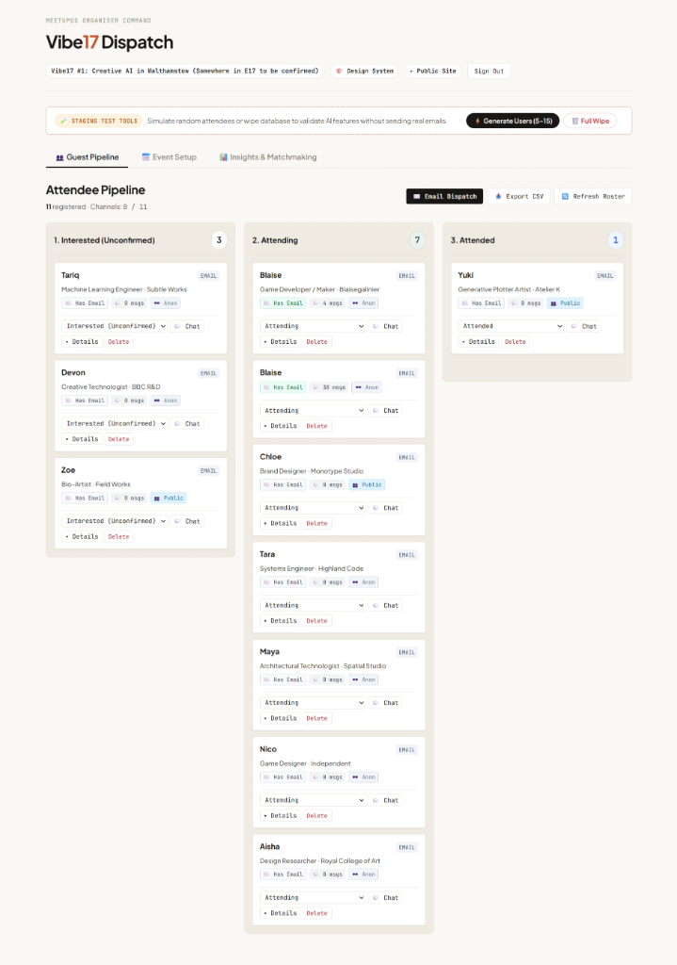Image resolution: width=677 pixels, height=965 pixels.
Task: Click the Vibe17 Dispatch heading
Action: pos(109,41)
